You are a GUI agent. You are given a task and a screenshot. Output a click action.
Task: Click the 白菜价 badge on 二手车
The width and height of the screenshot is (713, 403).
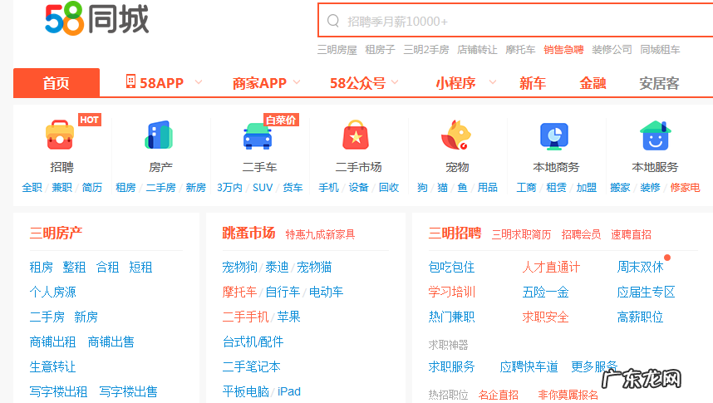tap(281, 120)
